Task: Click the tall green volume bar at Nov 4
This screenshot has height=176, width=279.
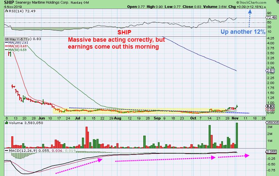Action: (x=237, y=136)
